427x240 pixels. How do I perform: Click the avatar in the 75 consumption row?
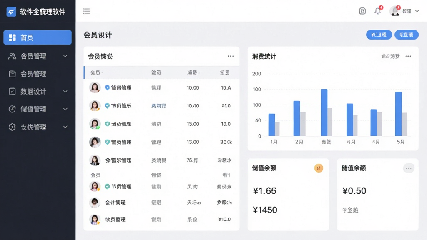[x=95, y=160]
